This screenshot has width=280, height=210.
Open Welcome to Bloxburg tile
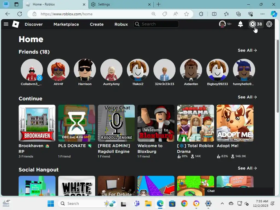[x=156, y=123]
